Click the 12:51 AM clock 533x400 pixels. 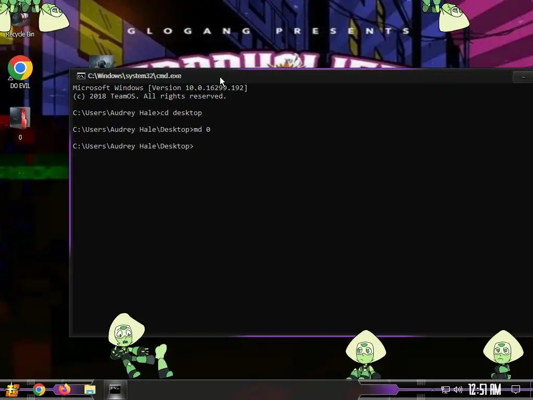click(x=485, y=390)
